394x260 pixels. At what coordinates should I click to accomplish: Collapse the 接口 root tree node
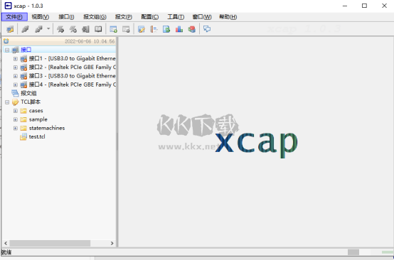point(7,50)
